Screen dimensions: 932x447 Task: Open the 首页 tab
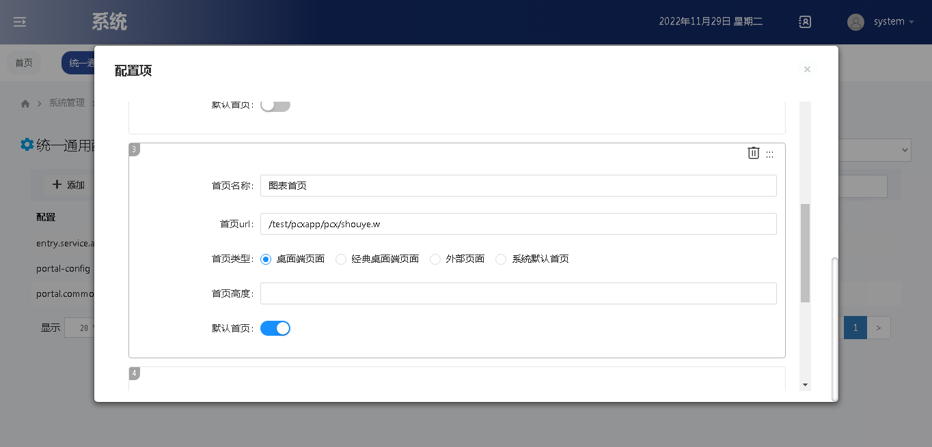24,63
